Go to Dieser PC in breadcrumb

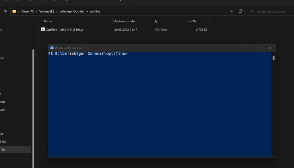click(x=28, y=11)
